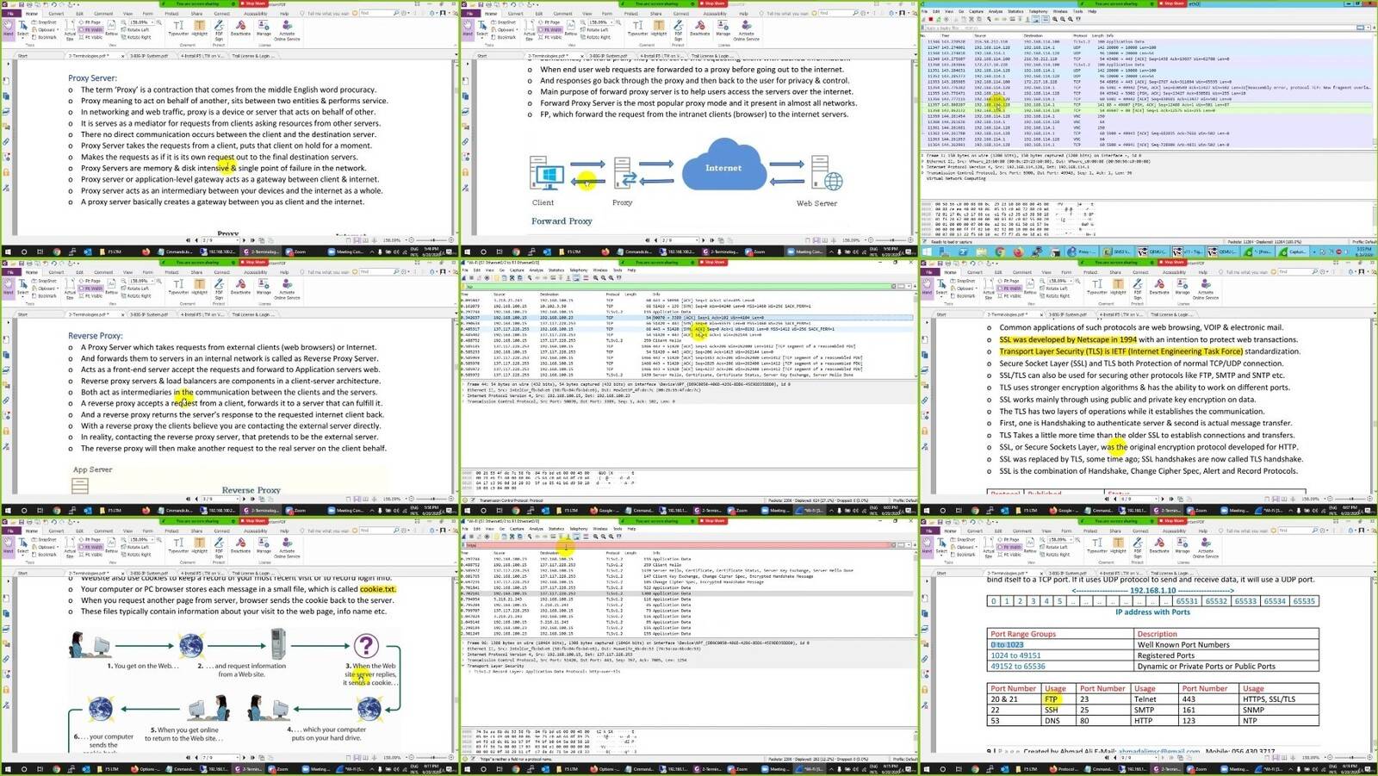
Task: Pick the Select tool in Reverse Proxy page window
Action: (x=23, y=289)
